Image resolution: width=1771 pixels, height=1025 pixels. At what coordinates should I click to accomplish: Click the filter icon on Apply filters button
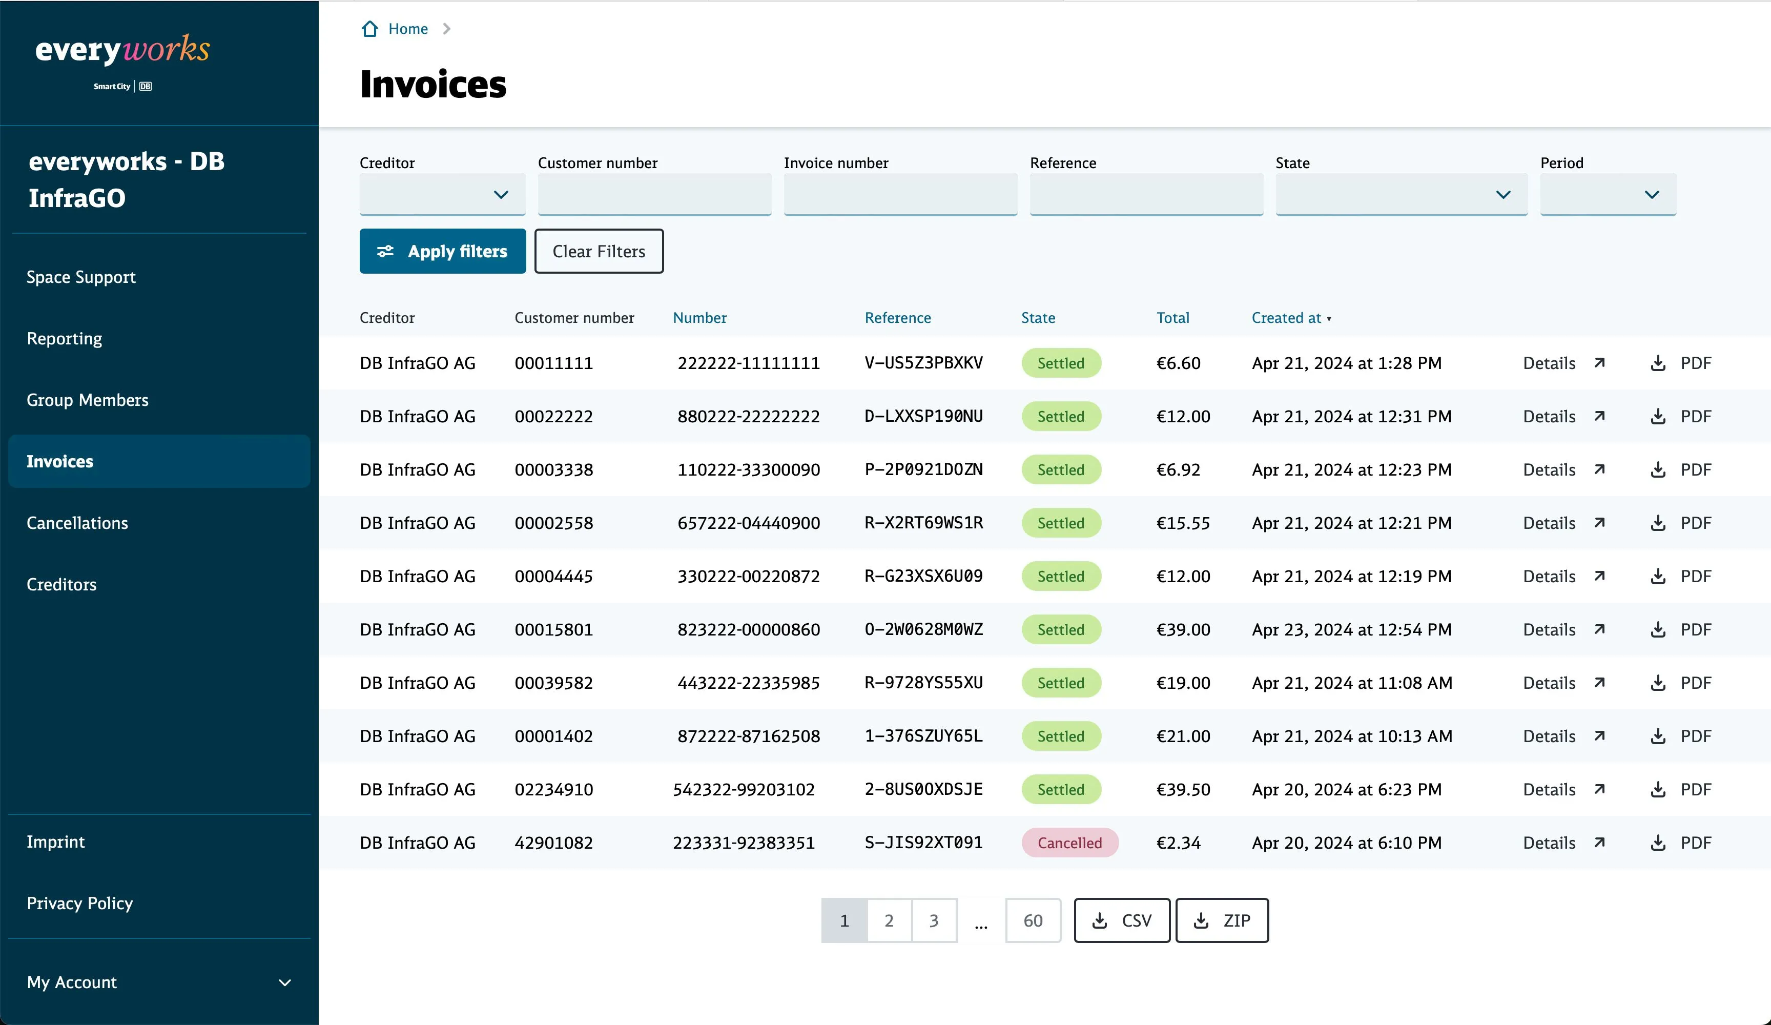(385, 251)
